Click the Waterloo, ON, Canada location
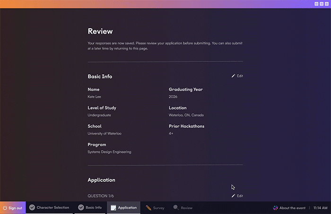This screenshot has height=214, width=331. tap(186, 115)
